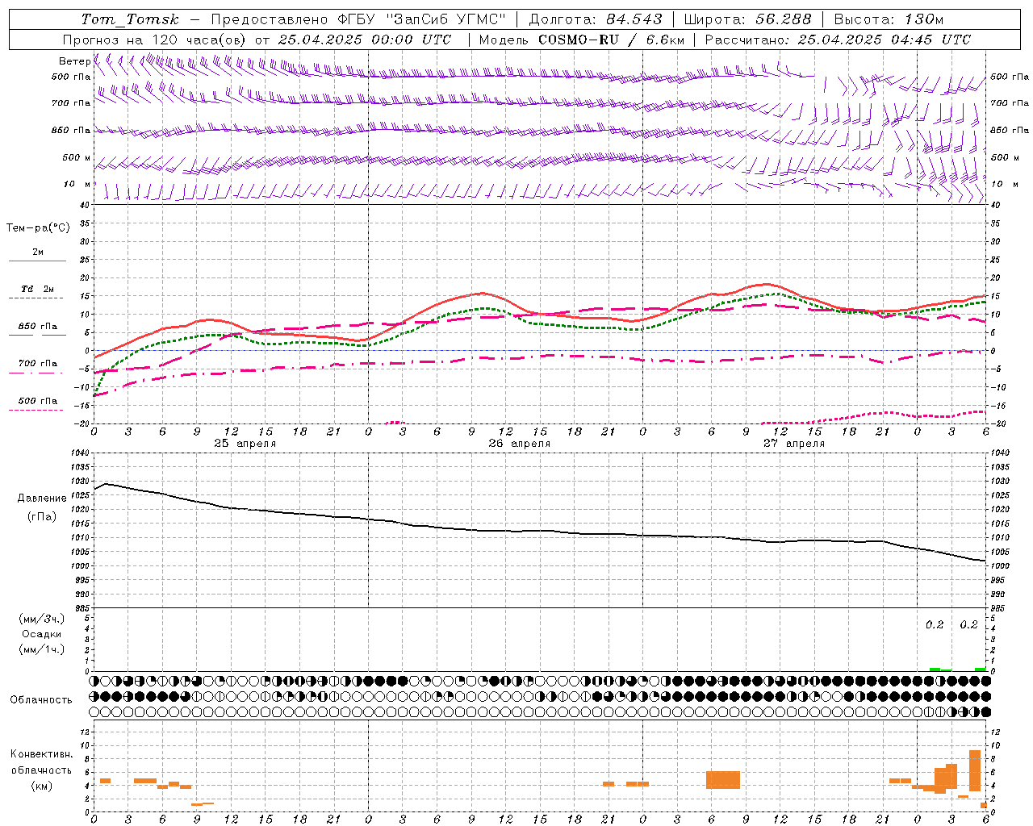Click the "Конвективн." convective cloud label
This screenshot has height=826, width=1033.
pyautogui.click(x=42, y=753)
